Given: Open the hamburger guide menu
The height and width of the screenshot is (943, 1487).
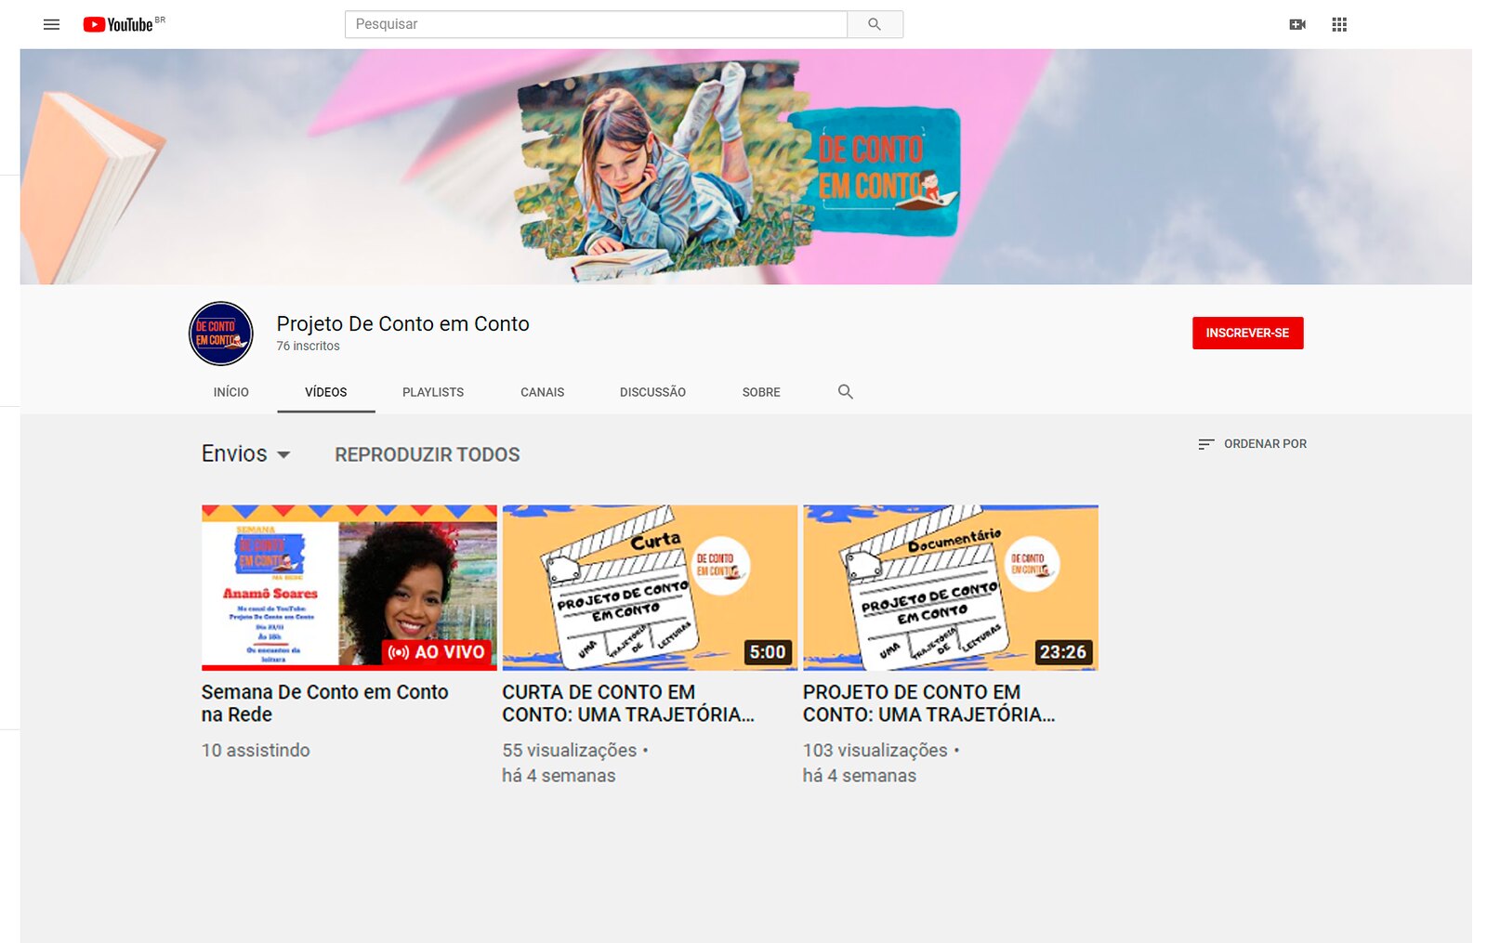Looking at the screenshot, I should click(x=51, y=24).
